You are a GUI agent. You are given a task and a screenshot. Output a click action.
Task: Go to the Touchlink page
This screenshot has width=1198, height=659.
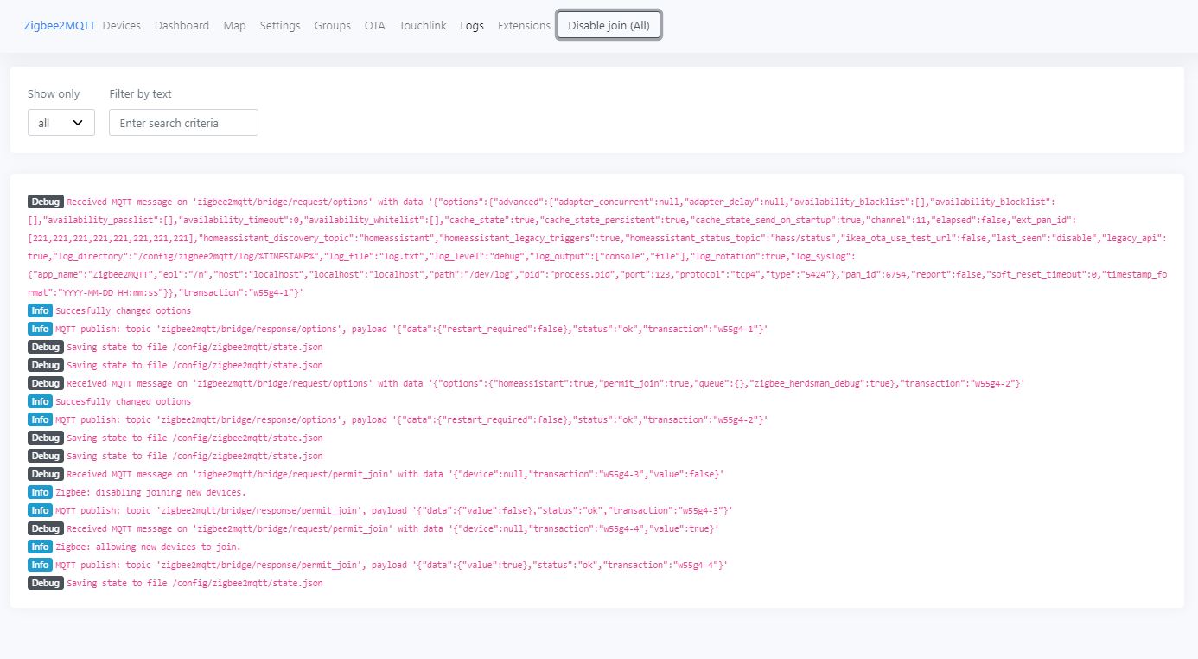423,26
